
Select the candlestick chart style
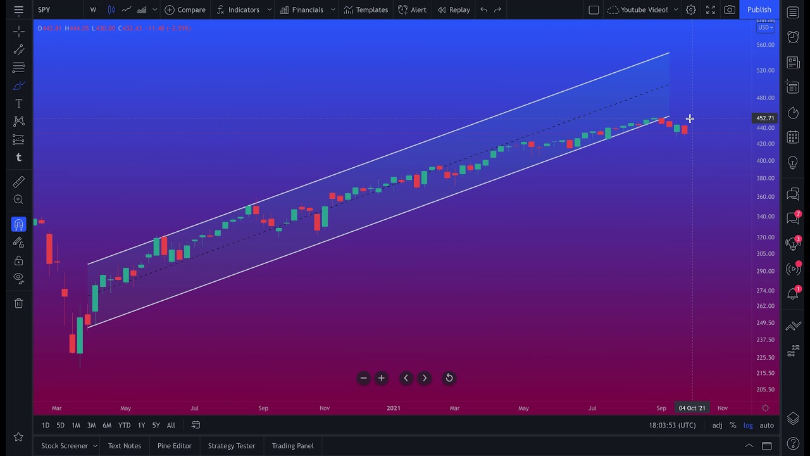[x=111, y=9]
